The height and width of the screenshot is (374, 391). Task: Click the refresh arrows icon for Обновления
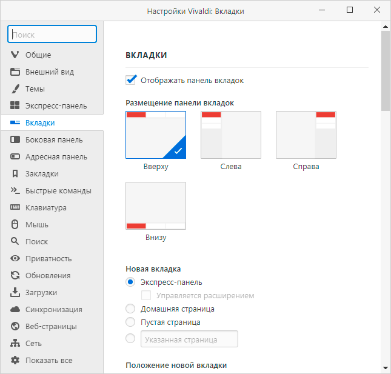(x=15, y=275)
